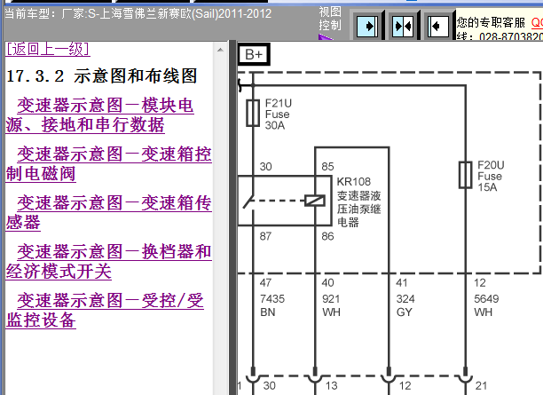Image resolution: width=543 pixels, height=395 pixels.
Task: Click wire label 921 WH
Action: 331,305
